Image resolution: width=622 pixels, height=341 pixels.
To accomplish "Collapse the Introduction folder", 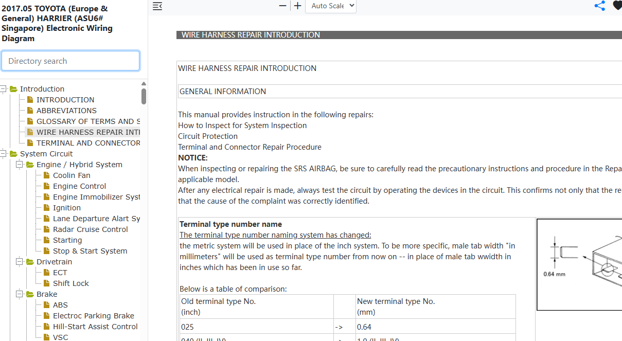I will pos(3,89).
